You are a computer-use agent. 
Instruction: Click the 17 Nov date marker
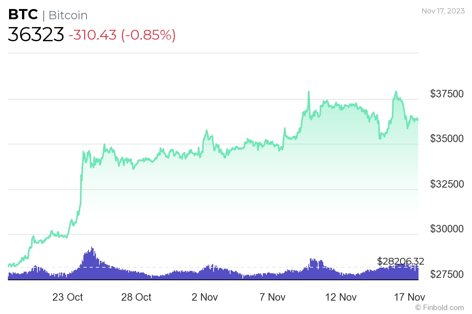(409, 297)
